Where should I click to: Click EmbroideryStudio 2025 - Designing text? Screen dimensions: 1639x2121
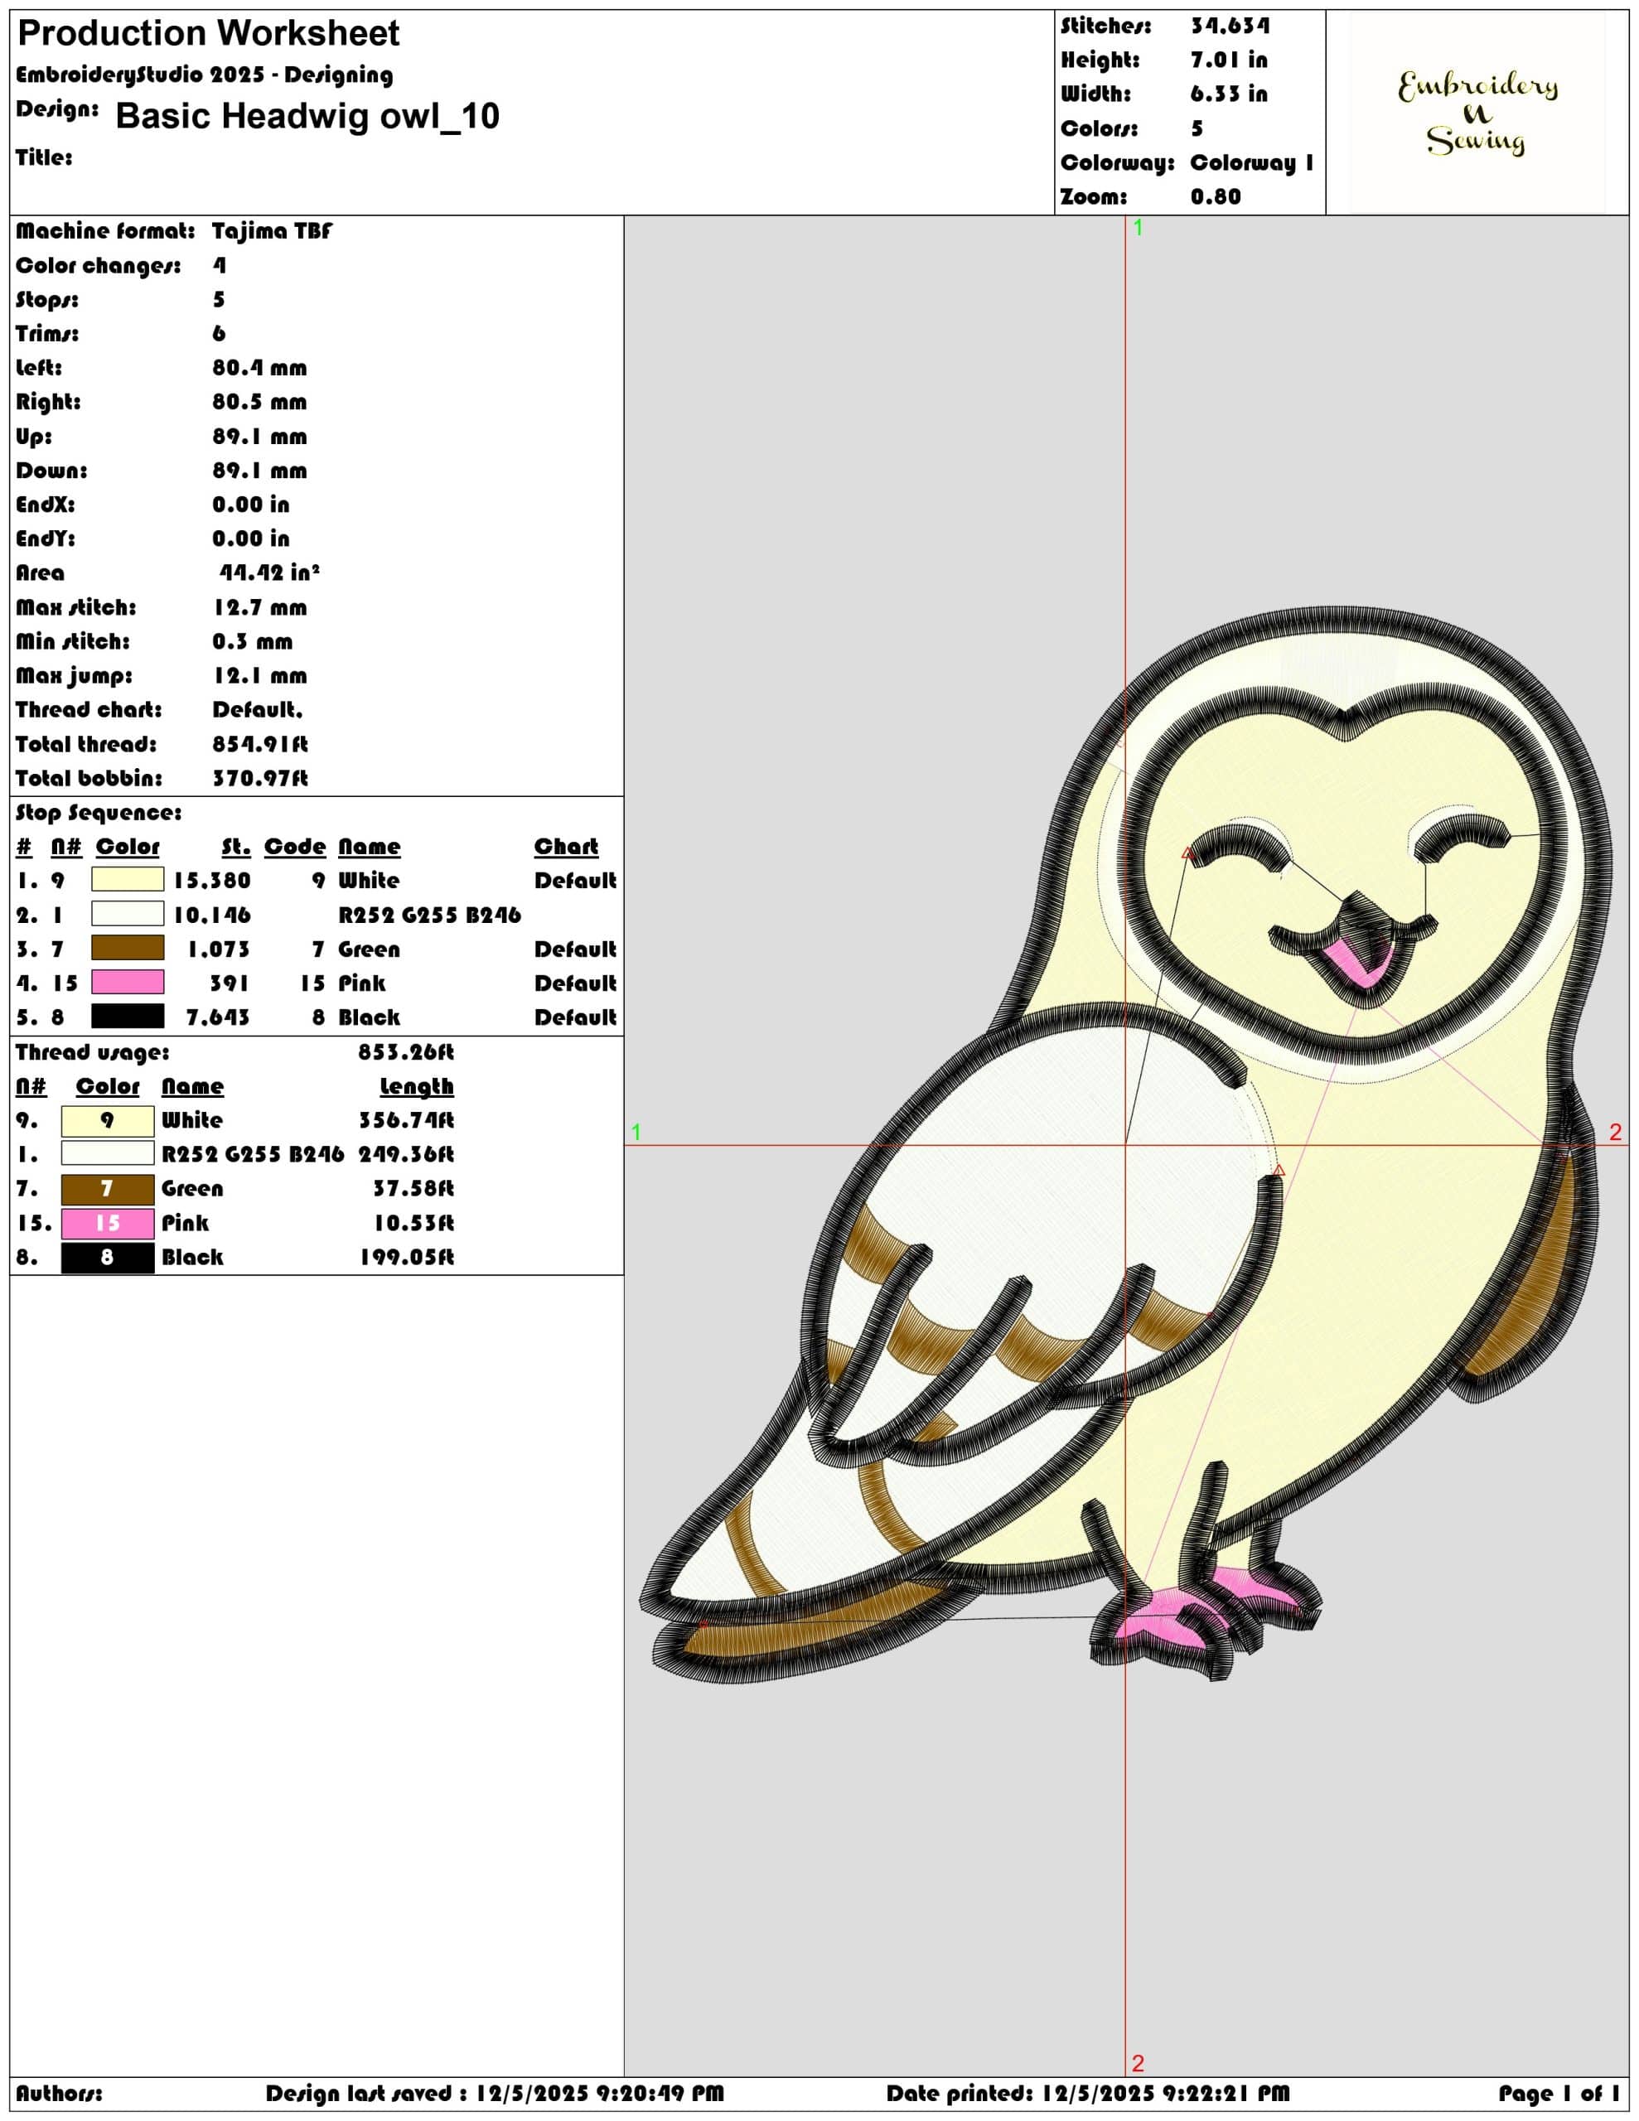[204, 75]
